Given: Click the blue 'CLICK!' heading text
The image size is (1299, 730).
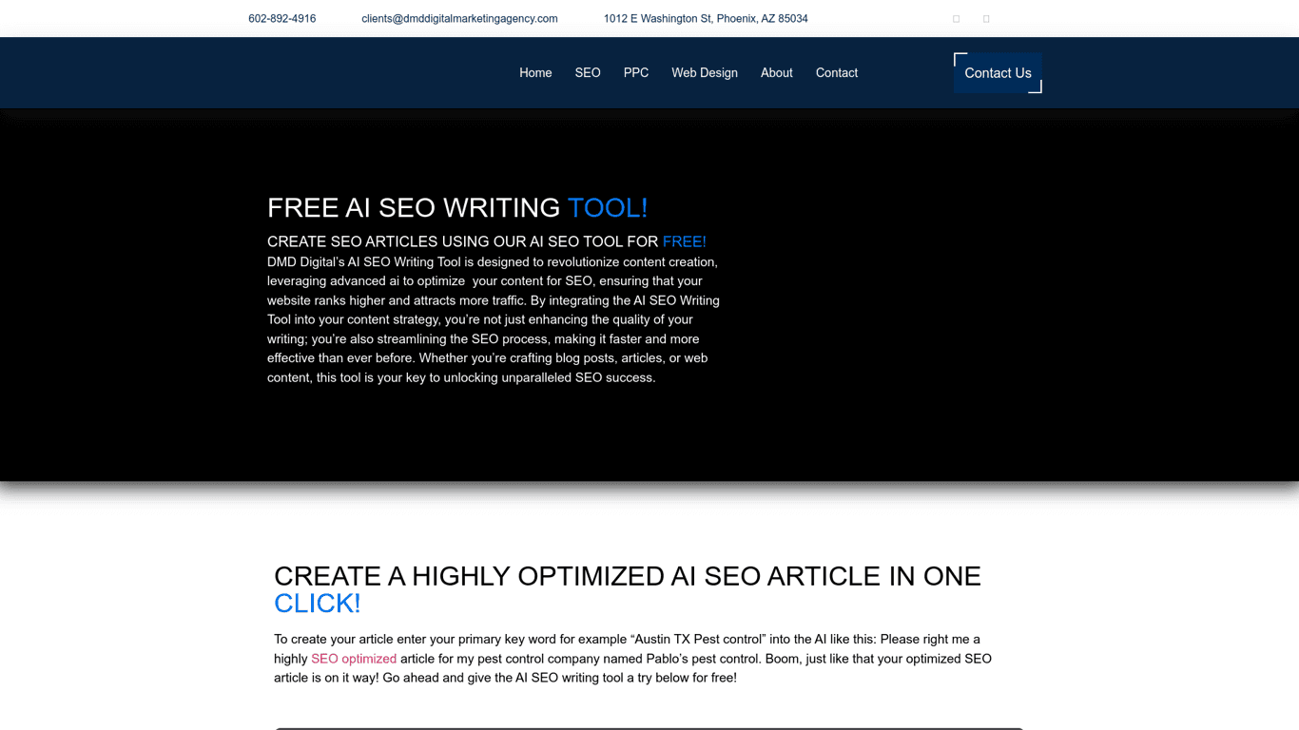Looking at the screenshot, I should tap(317, 603).
